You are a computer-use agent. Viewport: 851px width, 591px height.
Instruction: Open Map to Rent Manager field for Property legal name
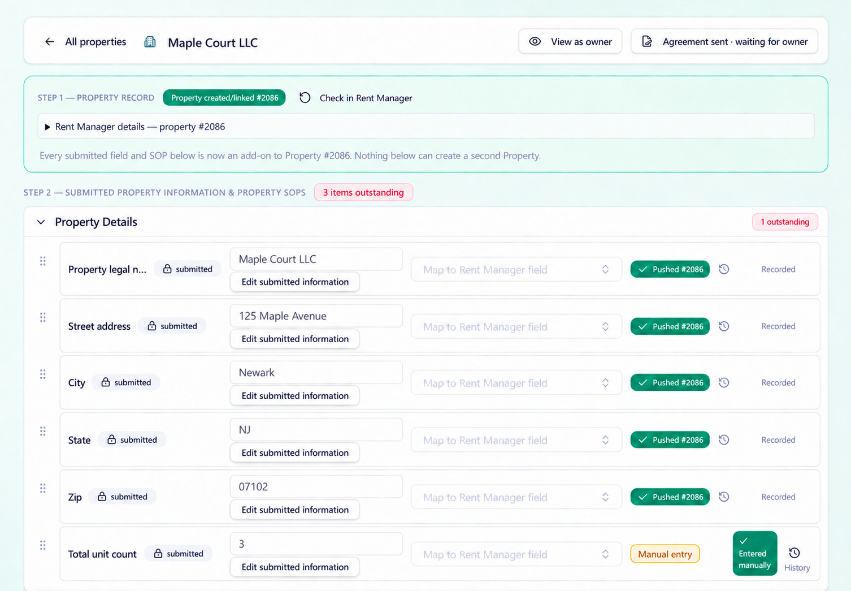(x=516, y=270)
